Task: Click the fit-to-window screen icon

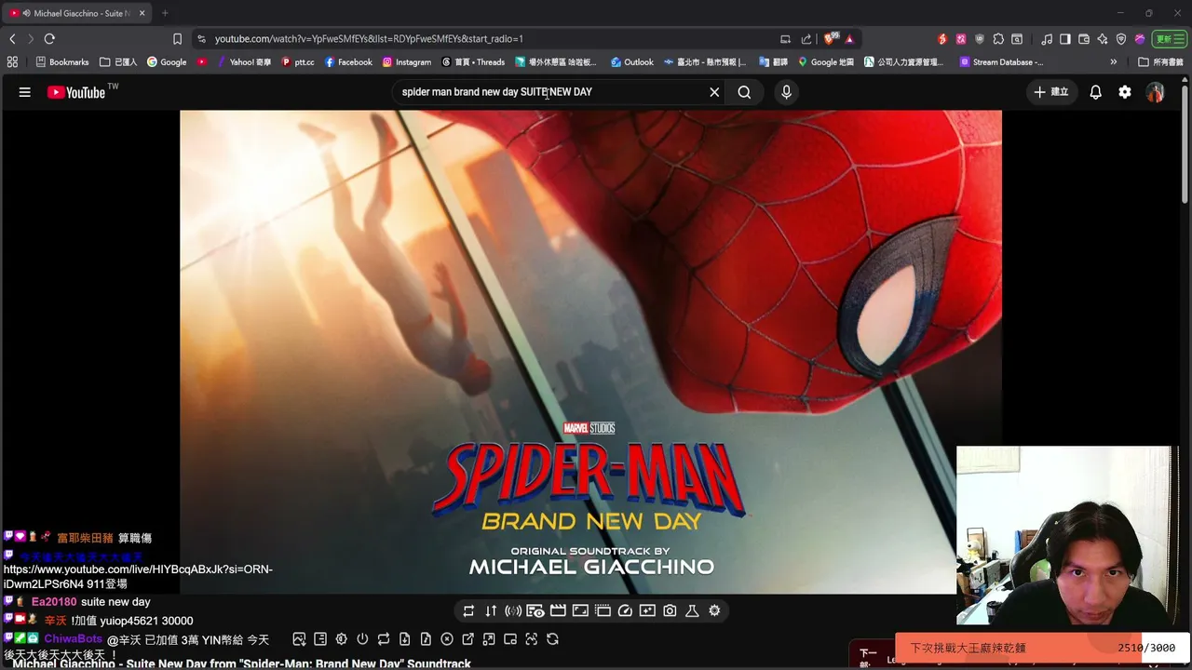Action: pyautogui.click(x=580, y=611)
